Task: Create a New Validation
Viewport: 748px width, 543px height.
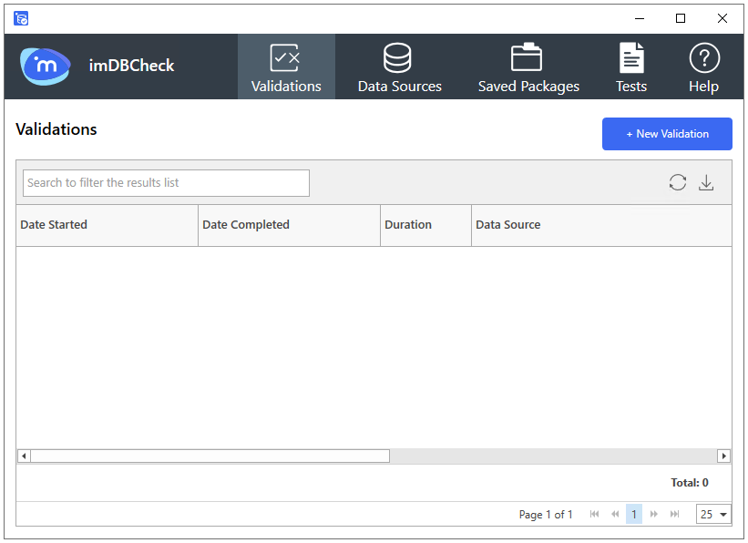Action: point(667,134)
